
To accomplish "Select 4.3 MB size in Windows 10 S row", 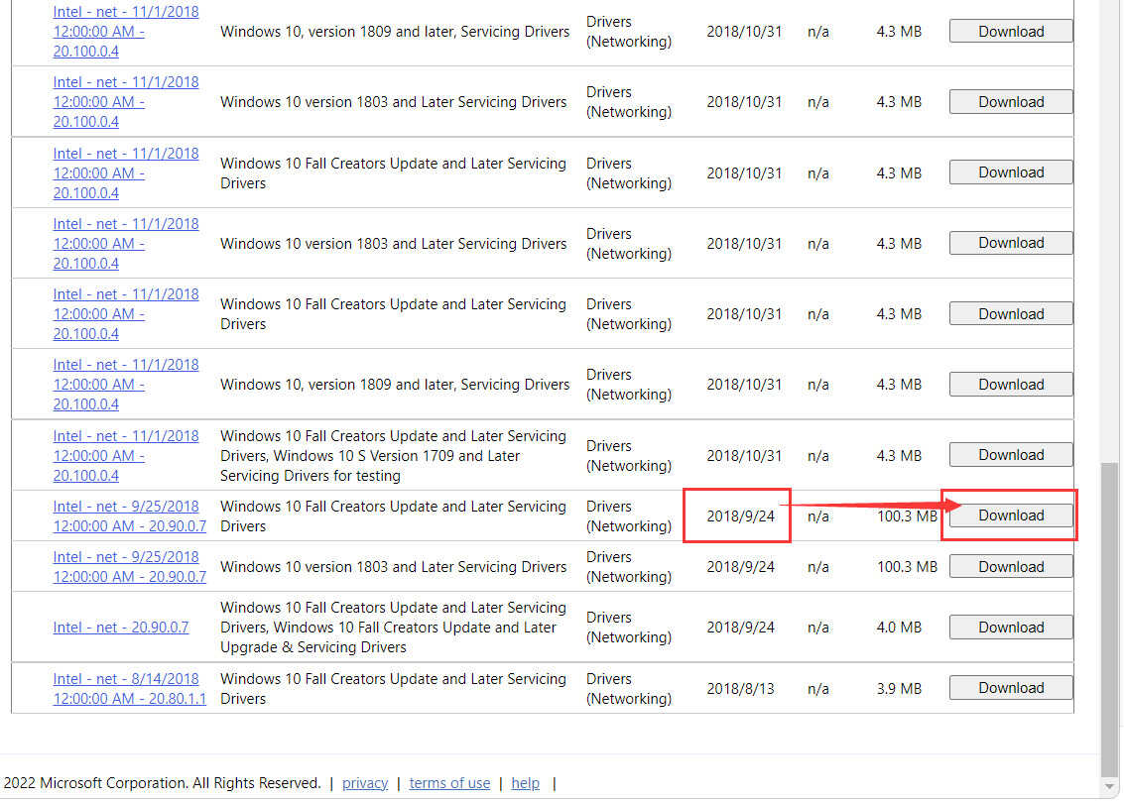I will coord(899,456).
